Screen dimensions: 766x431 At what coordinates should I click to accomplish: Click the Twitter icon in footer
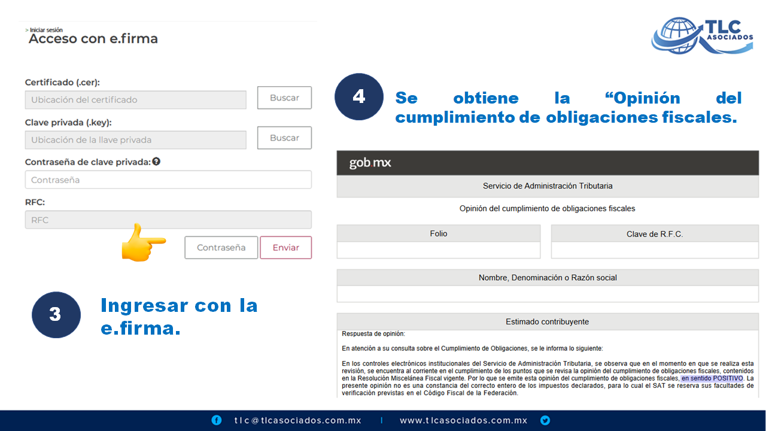[x=545, y=420]
